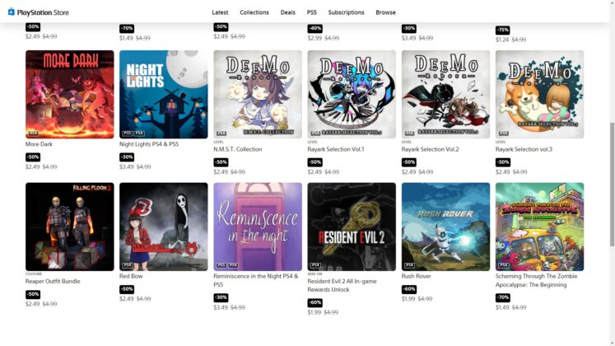This screenshot has width=615, height=346.
Task: Open the Deals section
Action: (288, 12)
